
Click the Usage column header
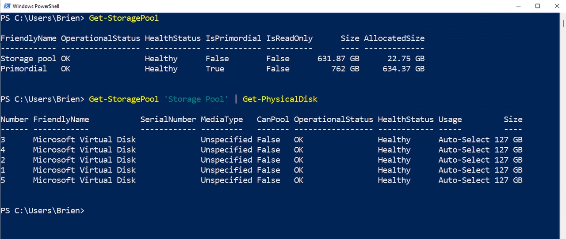[x=450, y=119]
